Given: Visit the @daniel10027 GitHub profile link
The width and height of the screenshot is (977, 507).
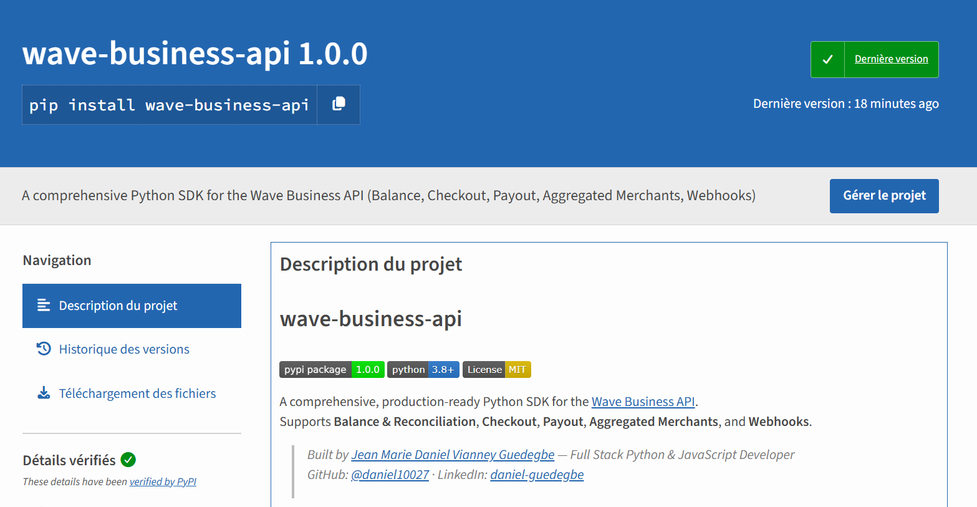Looking at the screenshot, I should [390, 475].
